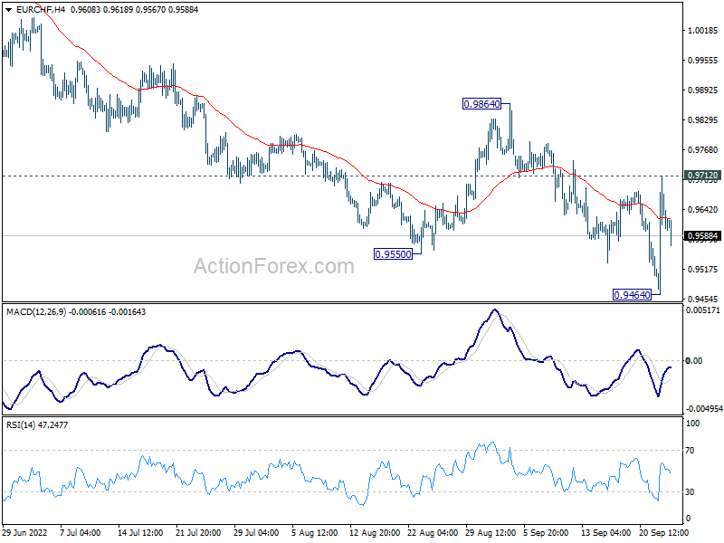Click the 0.94640 price label box
724x543 pixels.
[632, 295]
